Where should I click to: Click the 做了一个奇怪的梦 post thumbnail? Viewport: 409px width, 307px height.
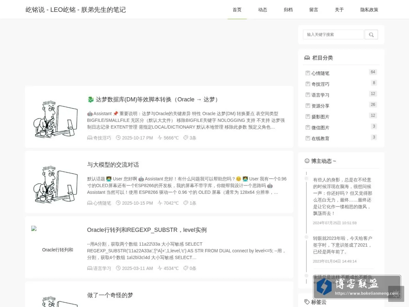click(56, 301)
